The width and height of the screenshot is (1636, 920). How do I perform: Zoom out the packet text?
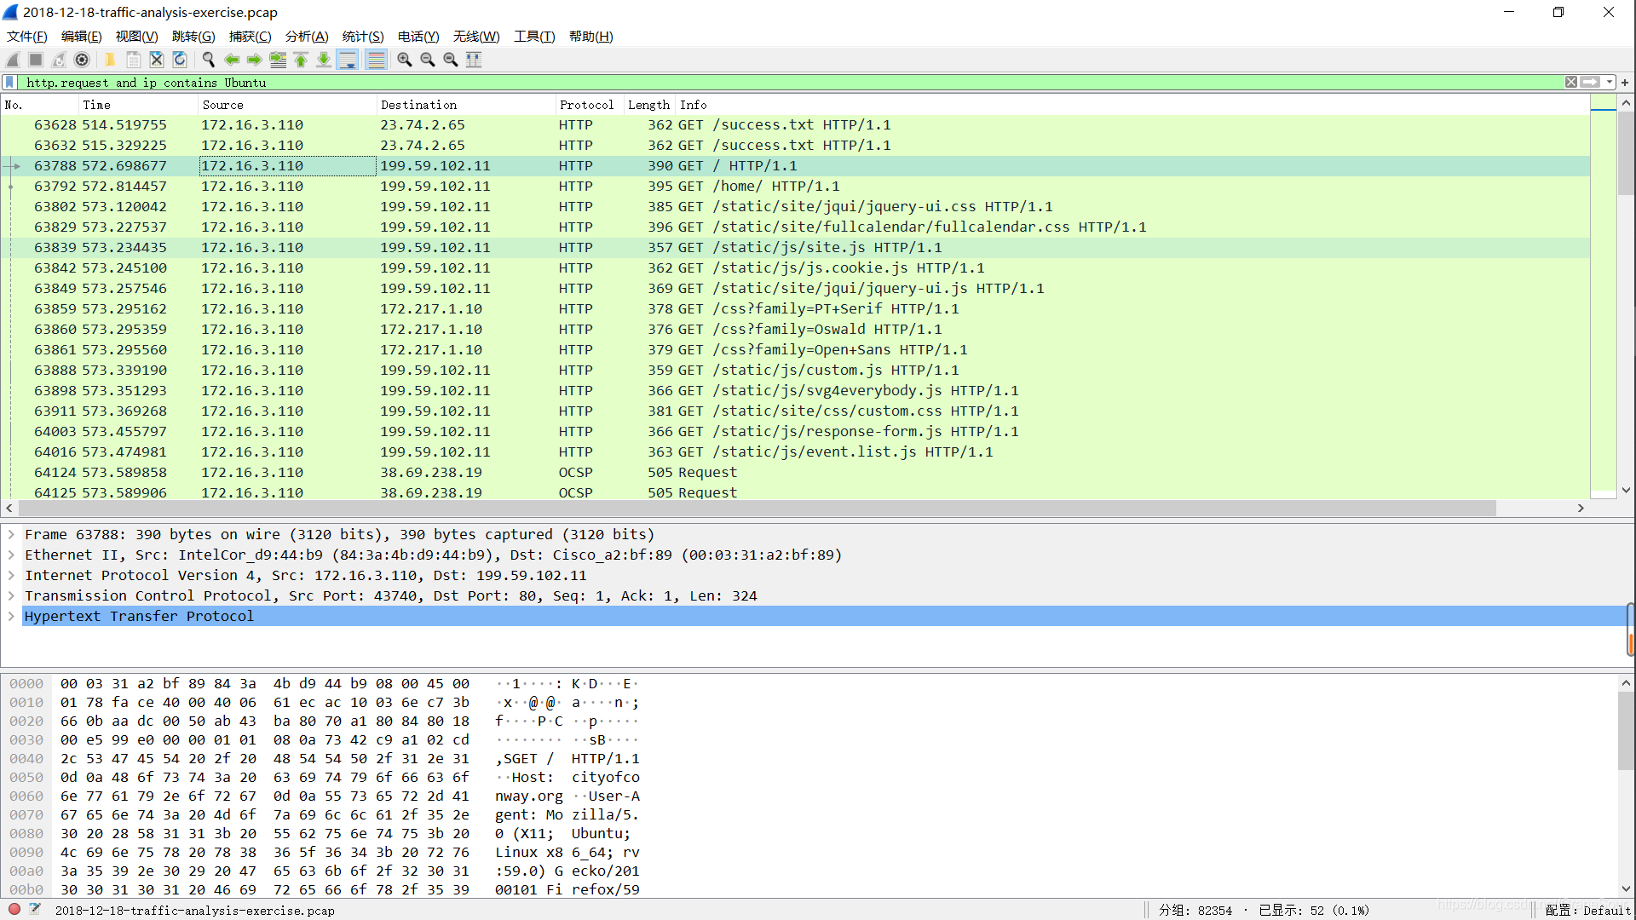(x=428, y=60)
